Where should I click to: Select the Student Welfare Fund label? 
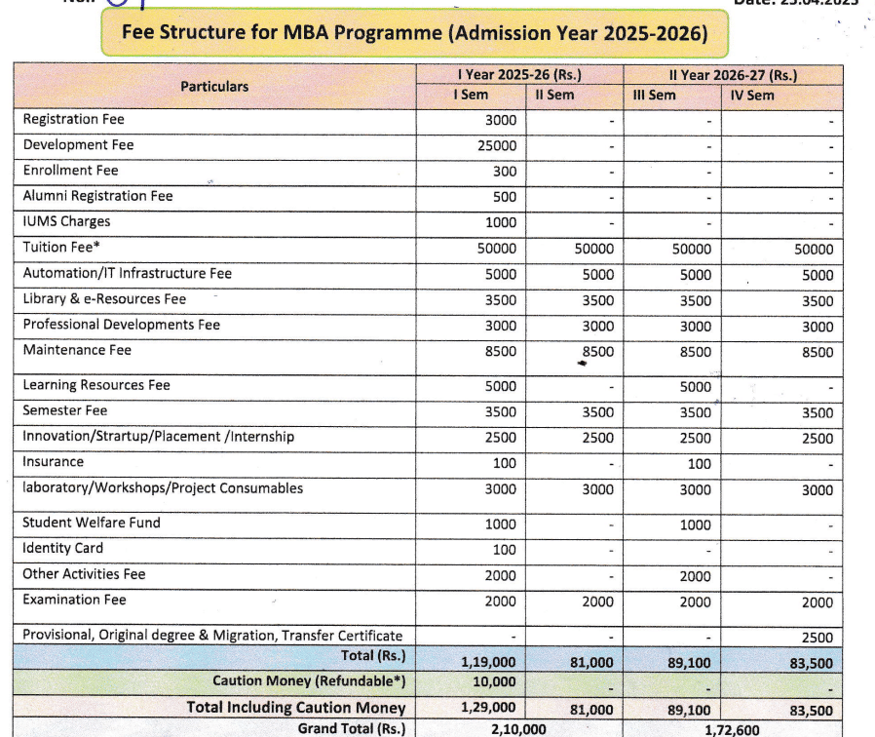tap(91, 523)
